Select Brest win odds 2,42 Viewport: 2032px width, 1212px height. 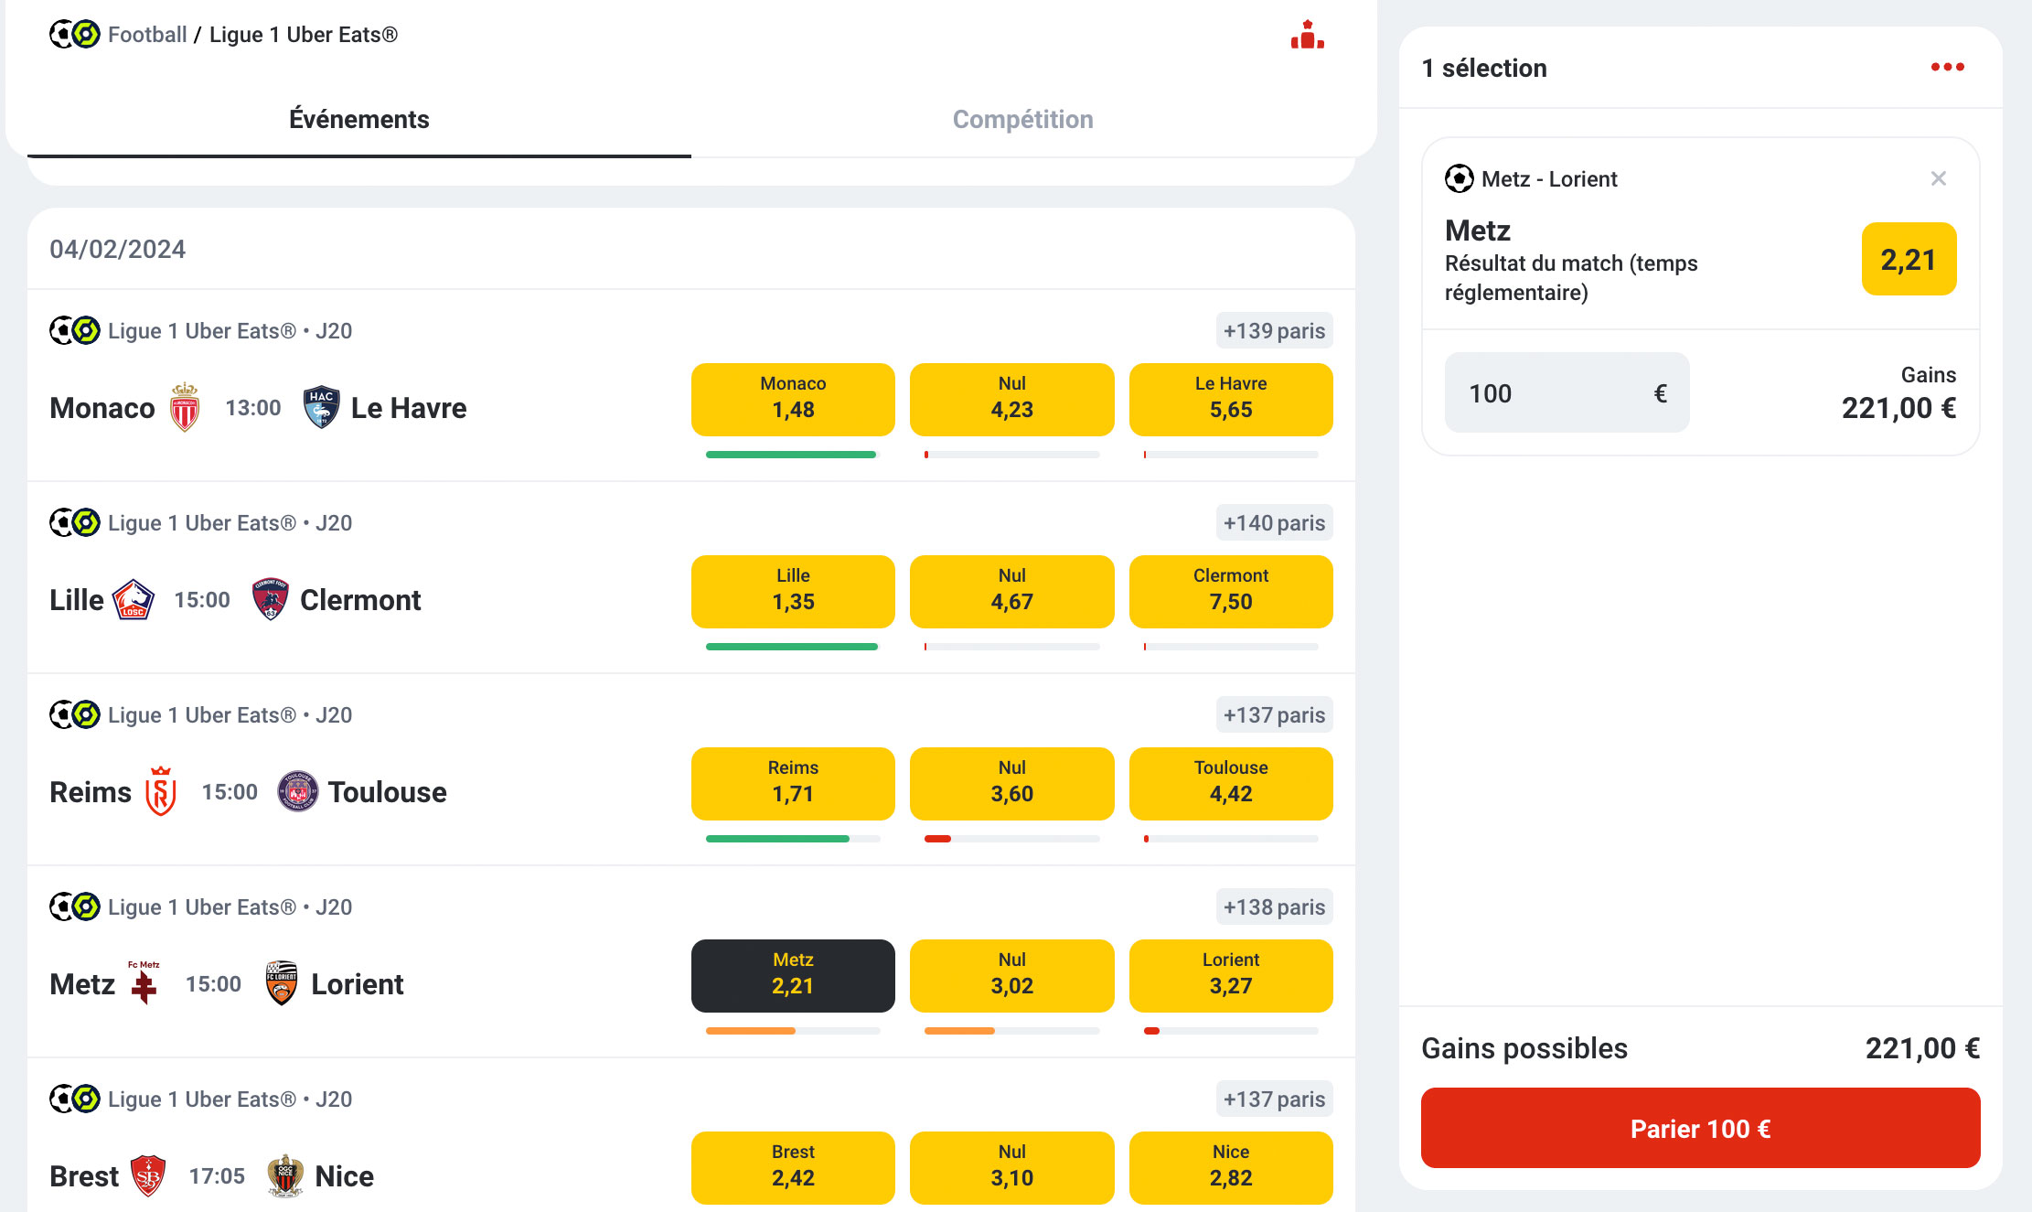[793, 1167]
